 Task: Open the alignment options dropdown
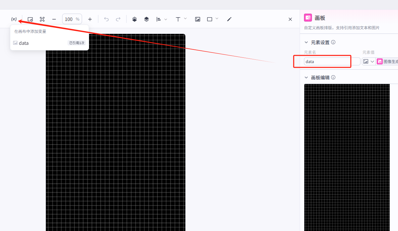[x=162, y=19]
